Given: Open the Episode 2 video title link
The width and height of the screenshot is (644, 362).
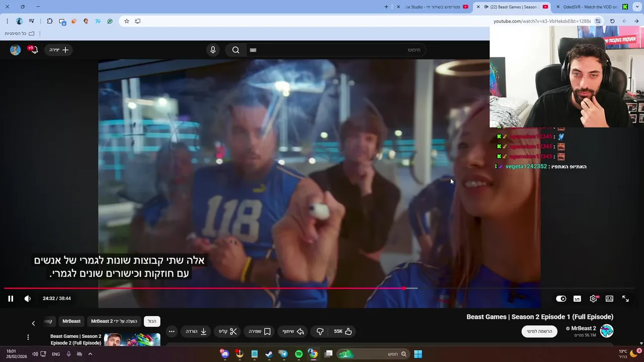Looking at the screenshot, I should click(75, 339).
